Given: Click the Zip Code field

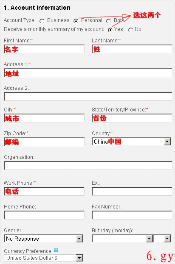Looking at the screenshot, I should [x=44, y=142].
